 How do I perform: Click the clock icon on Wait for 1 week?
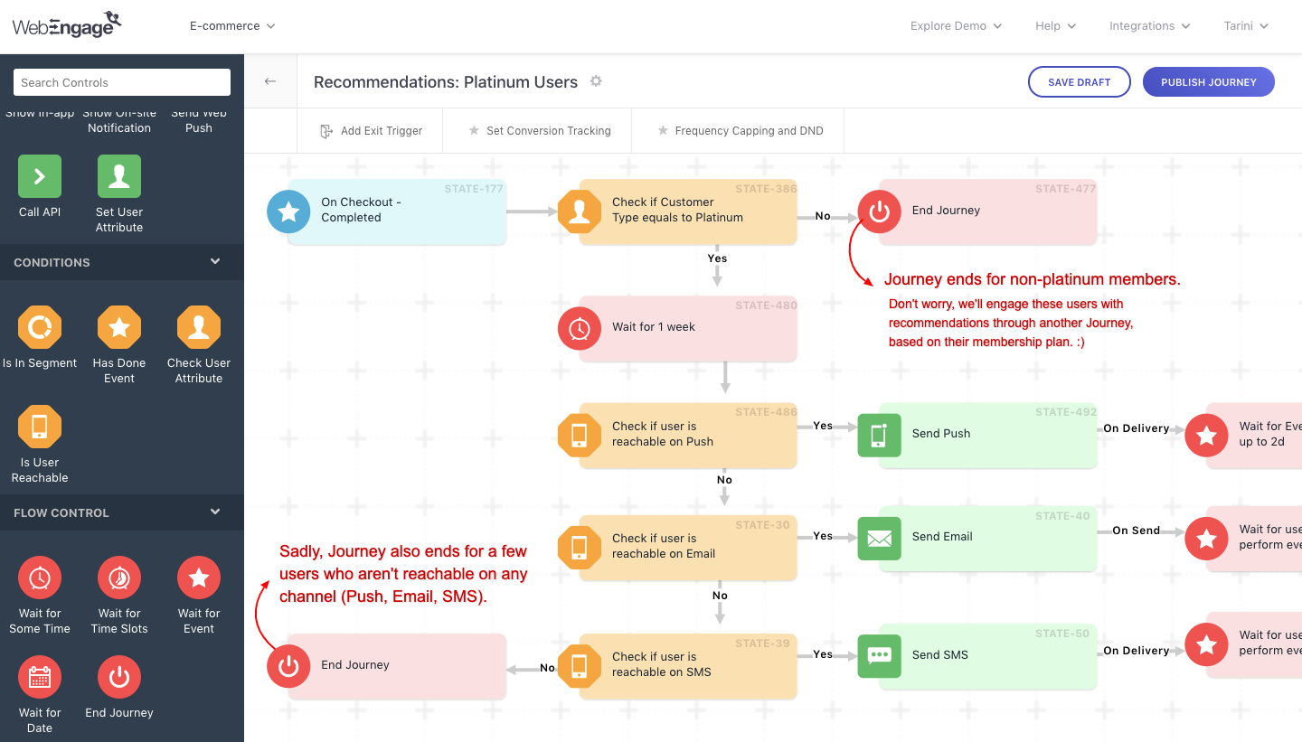click(580, 328)
